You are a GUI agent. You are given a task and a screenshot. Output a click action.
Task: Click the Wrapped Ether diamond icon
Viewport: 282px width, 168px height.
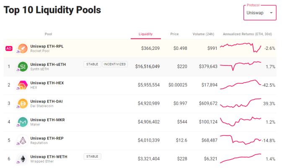[23, 159]
